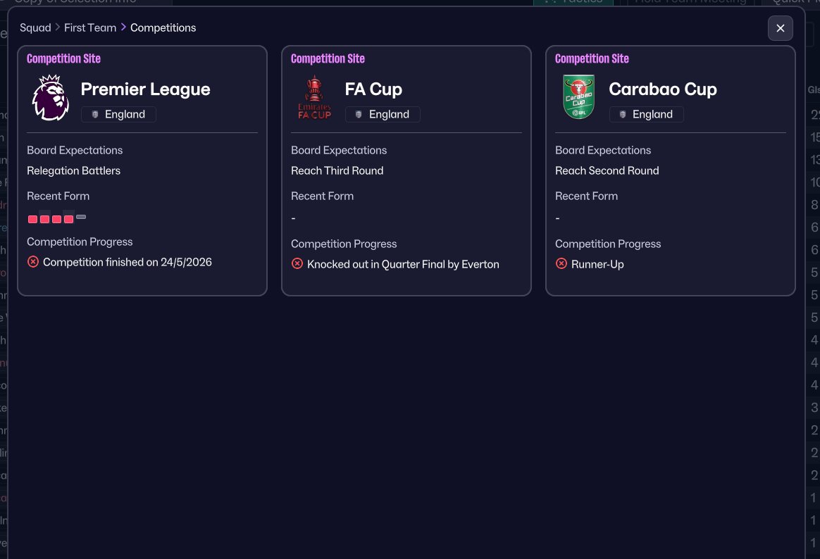Viewport: 820px width, 559px height.
Task: Open Competition Site link for Premier League
Action: [x=63, y=58]
